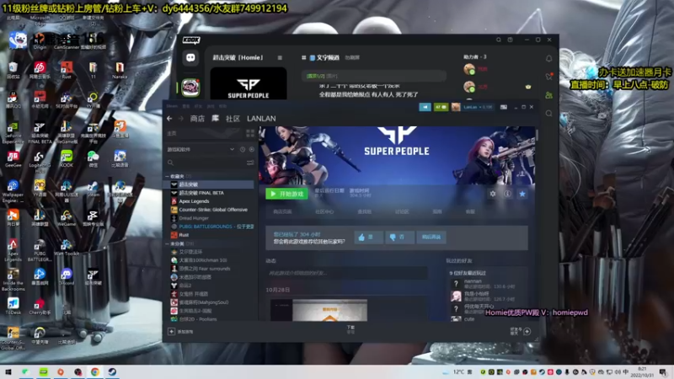Viewport: 674px width, 379px height.
Task: Select Counter-Strike: Global Offensive in library
Action: (x=213, y=210)
